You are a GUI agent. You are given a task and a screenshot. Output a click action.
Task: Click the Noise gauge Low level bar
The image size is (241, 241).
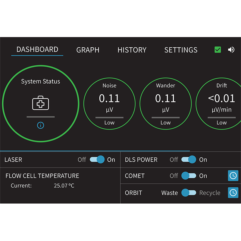pos(109,117)
